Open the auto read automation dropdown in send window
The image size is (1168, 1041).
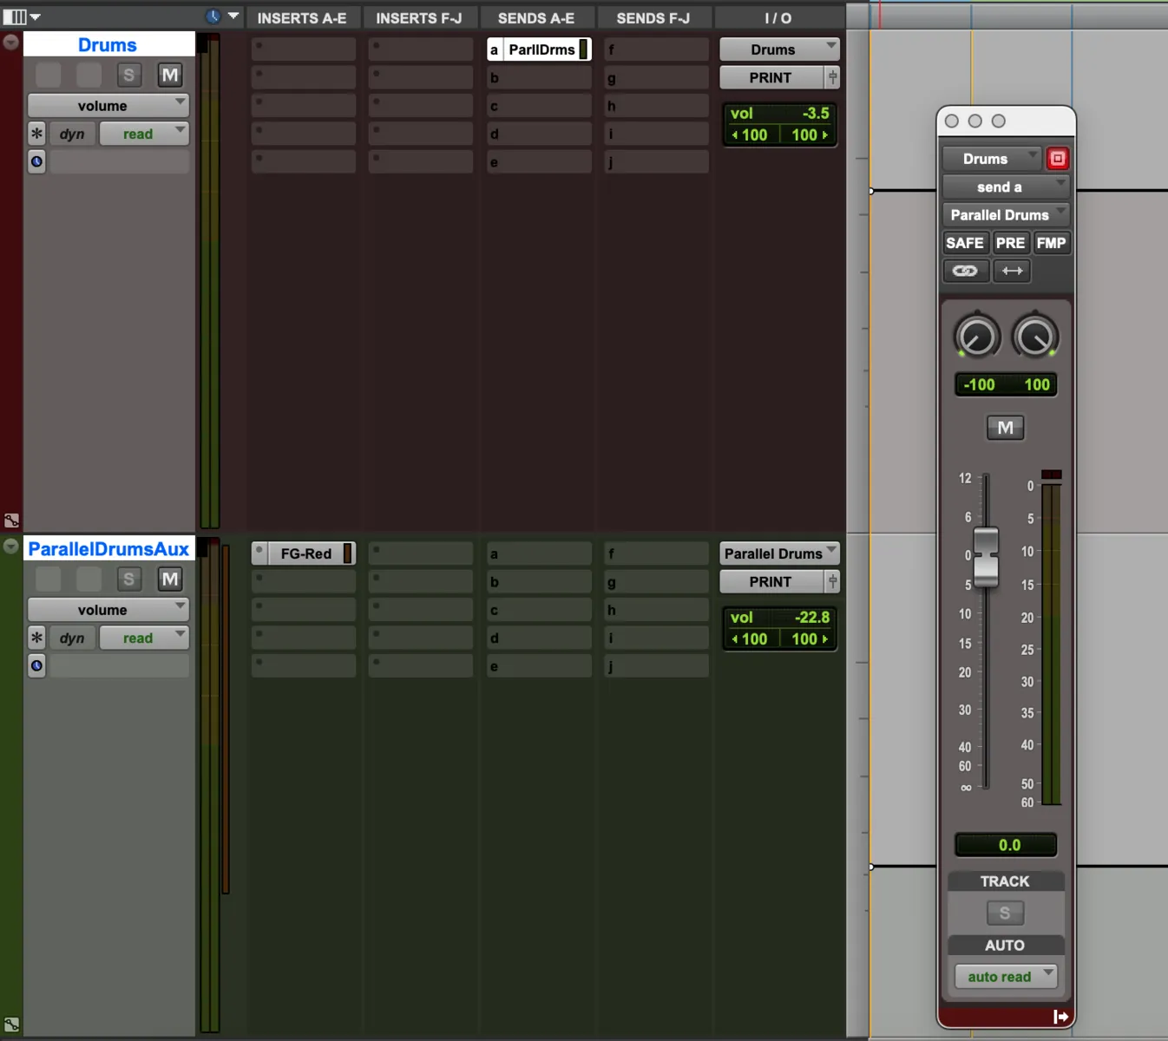(x=1005, y=976)
